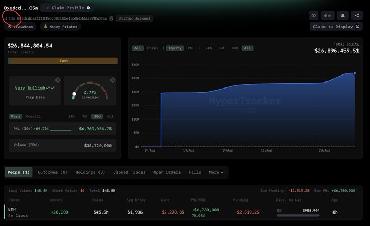Viewport: 370px width, 226px height.
Task: Share this wallet profile
Action: 357,16
